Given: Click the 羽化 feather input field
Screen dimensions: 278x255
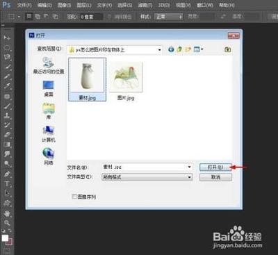Looking at the screenshot, I should click(x=91, y=17).
